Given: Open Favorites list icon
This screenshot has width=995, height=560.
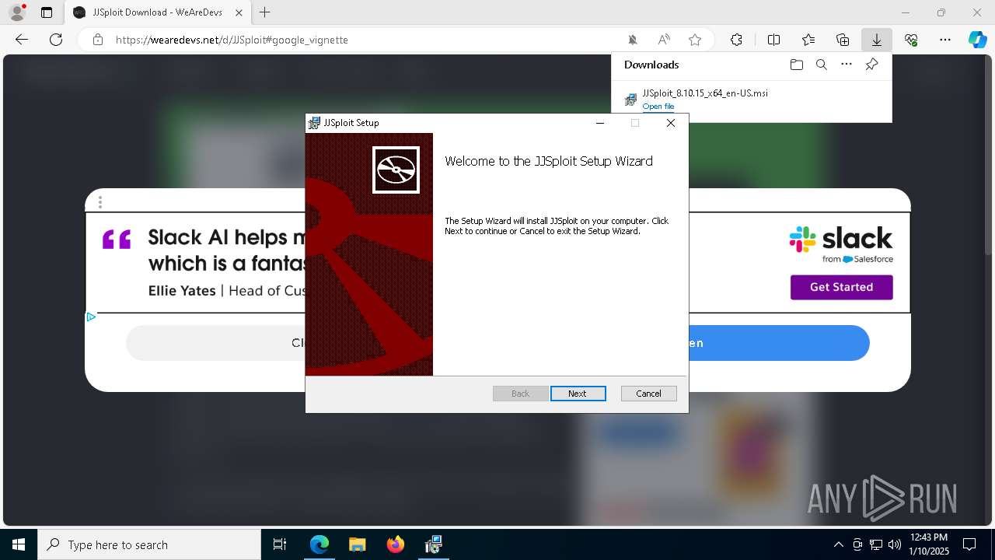Looking at the screenshot, I should click(808, 40).
